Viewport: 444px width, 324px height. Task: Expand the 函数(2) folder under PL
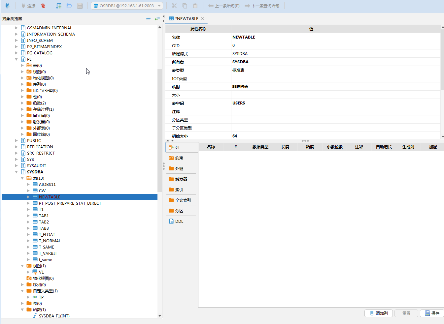point(22,103)
